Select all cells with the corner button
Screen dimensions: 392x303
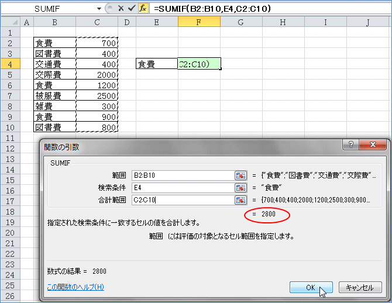11,22
